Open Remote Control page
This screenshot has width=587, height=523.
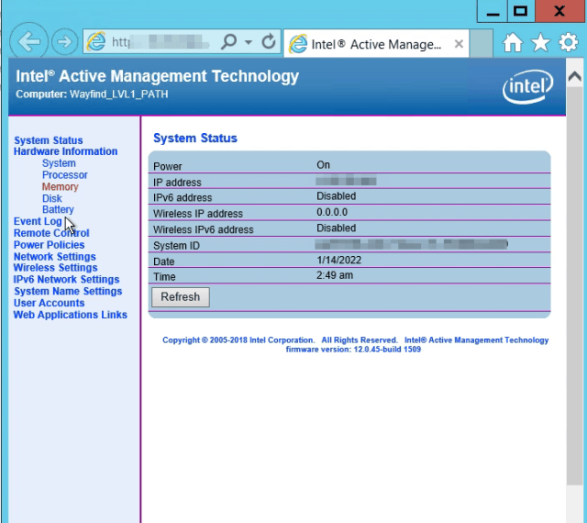coord(51,233)
